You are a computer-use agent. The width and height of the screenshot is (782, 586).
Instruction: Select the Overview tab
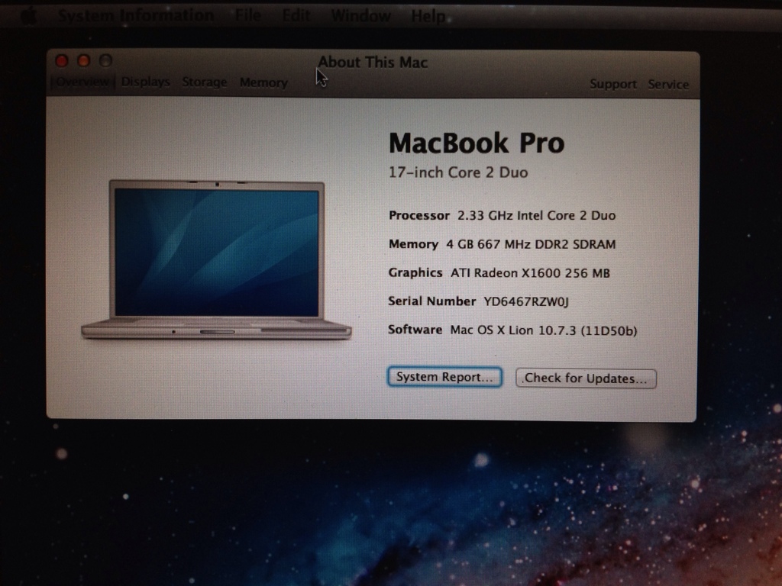click(82, 81)
